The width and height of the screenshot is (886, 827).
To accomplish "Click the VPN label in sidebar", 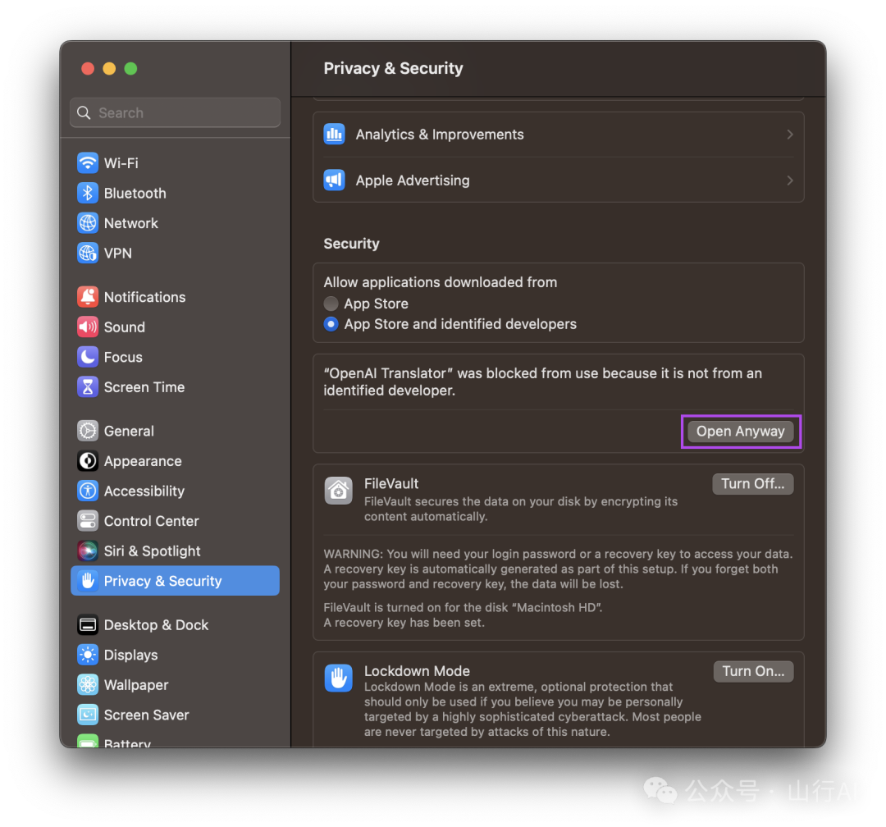I will pos(117,253).
